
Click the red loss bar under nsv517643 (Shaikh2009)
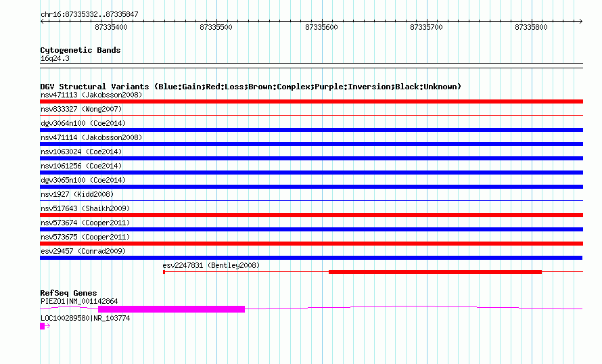[311, 215]
